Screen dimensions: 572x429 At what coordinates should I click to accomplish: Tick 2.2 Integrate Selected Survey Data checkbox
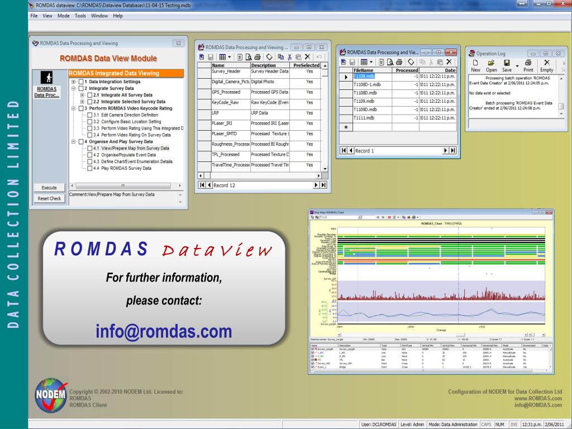pyautogui.click(x=90, y=102)
